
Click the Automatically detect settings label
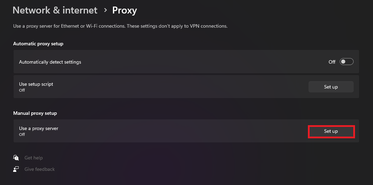(50, 62)
